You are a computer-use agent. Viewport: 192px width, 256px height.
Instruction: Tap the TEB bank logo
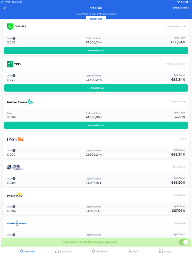[14, 64]
